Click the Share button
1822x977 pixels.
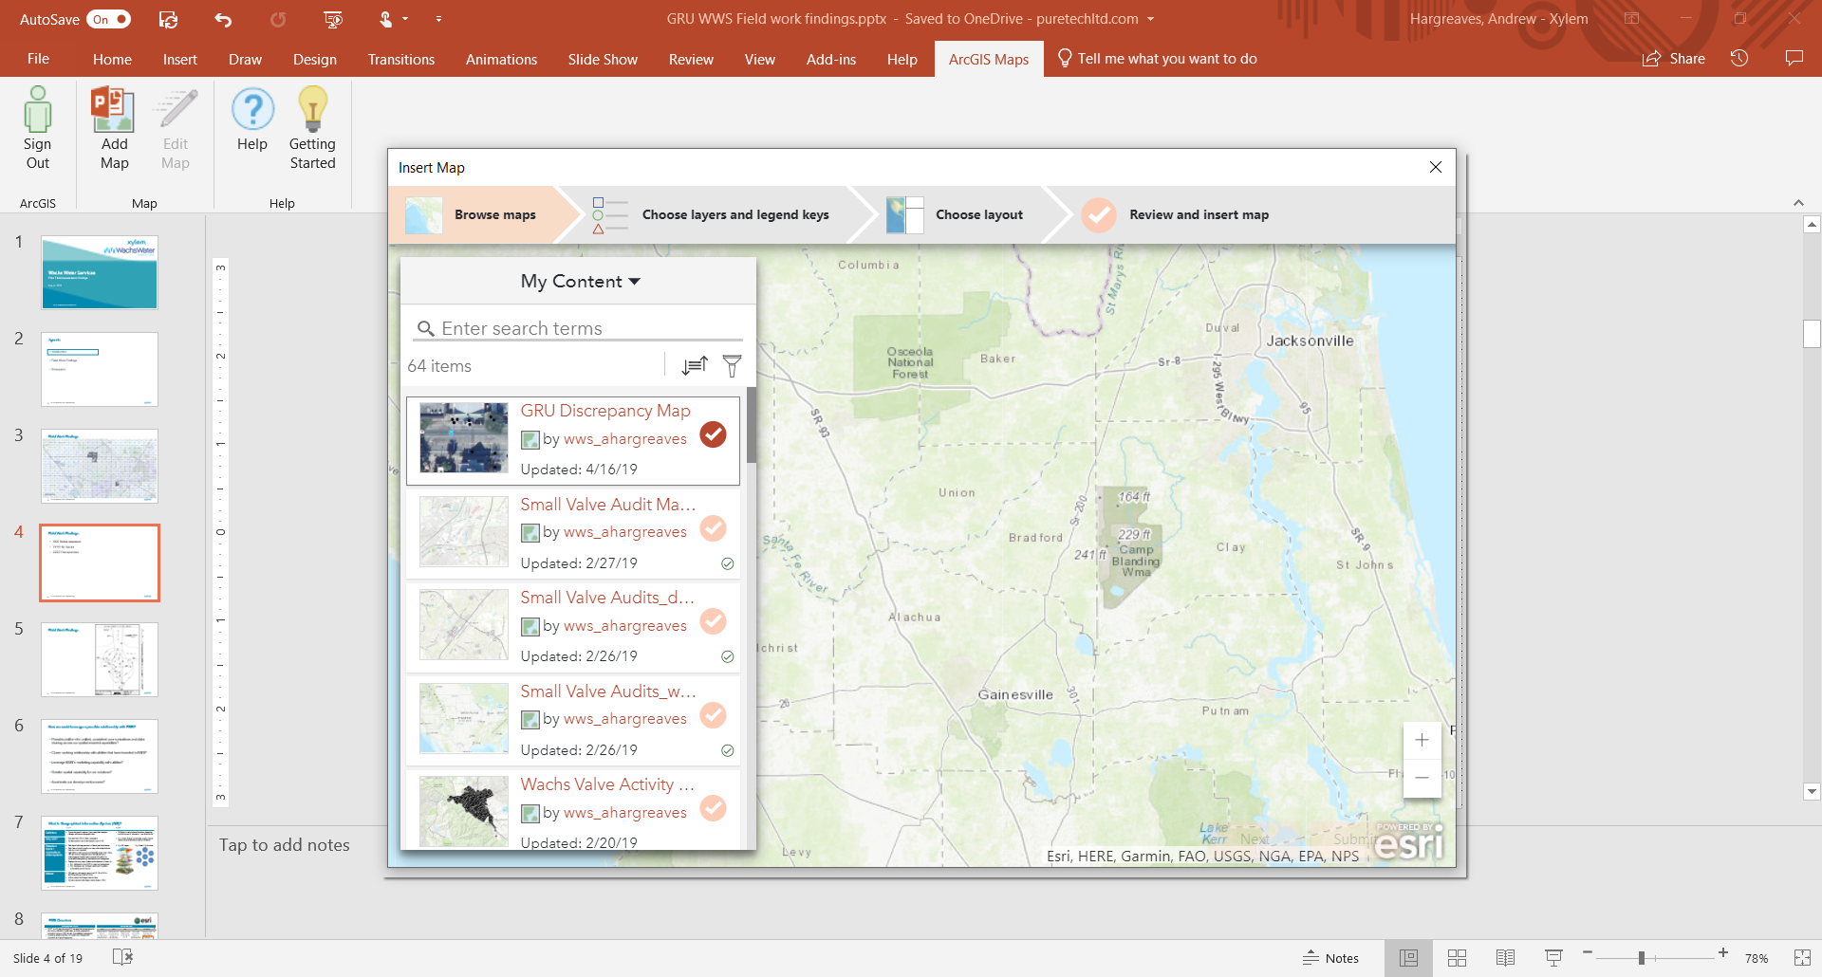click(1674, 59)
